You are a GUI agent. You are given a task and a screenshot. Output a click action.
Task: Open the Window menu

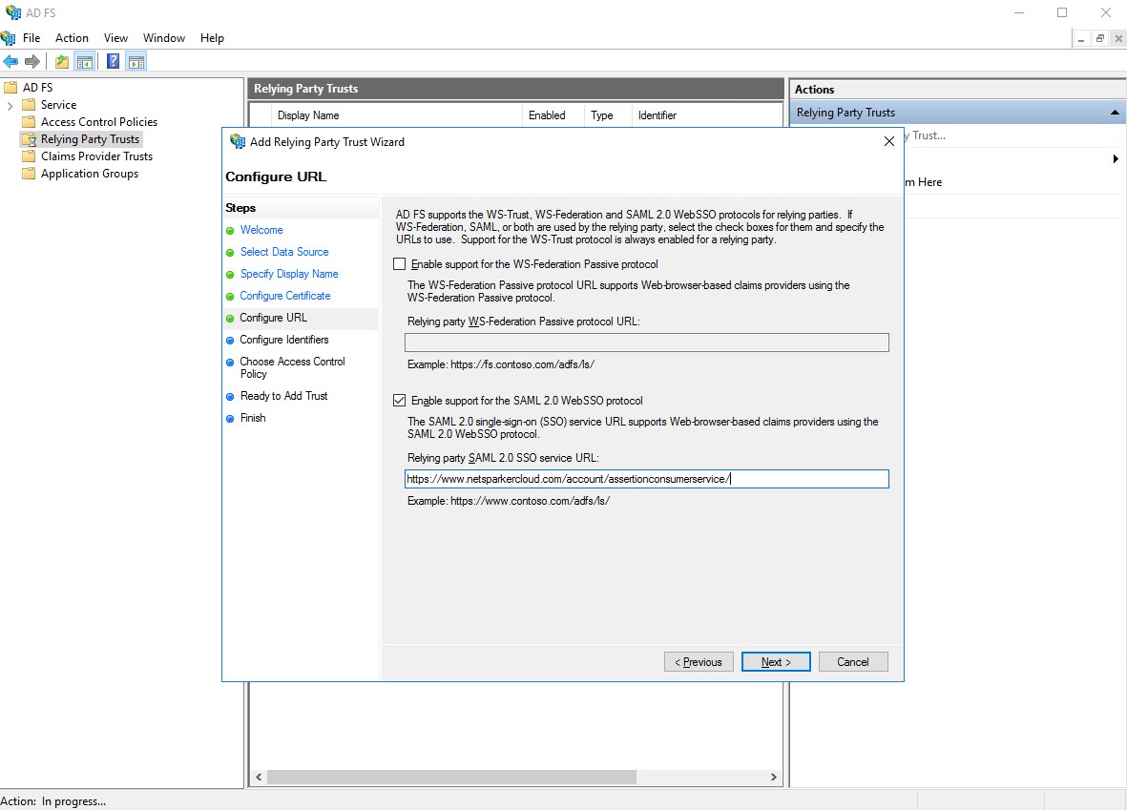(163, 38)
